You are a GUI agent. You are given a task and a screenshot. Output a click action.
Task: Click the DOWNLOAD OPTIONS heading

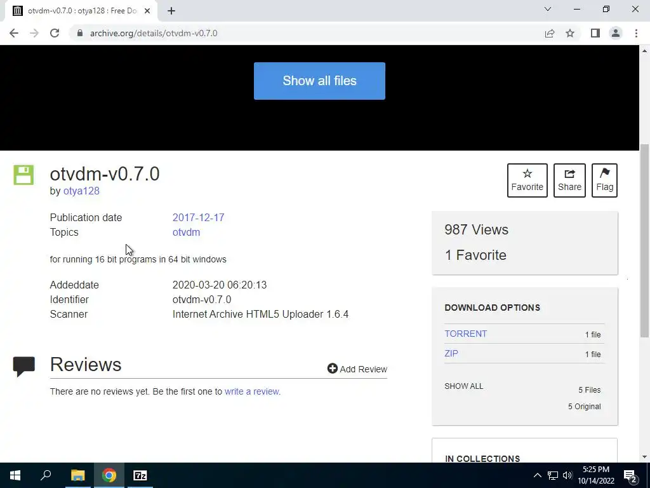pyautogui.click(x=492, y=308)
